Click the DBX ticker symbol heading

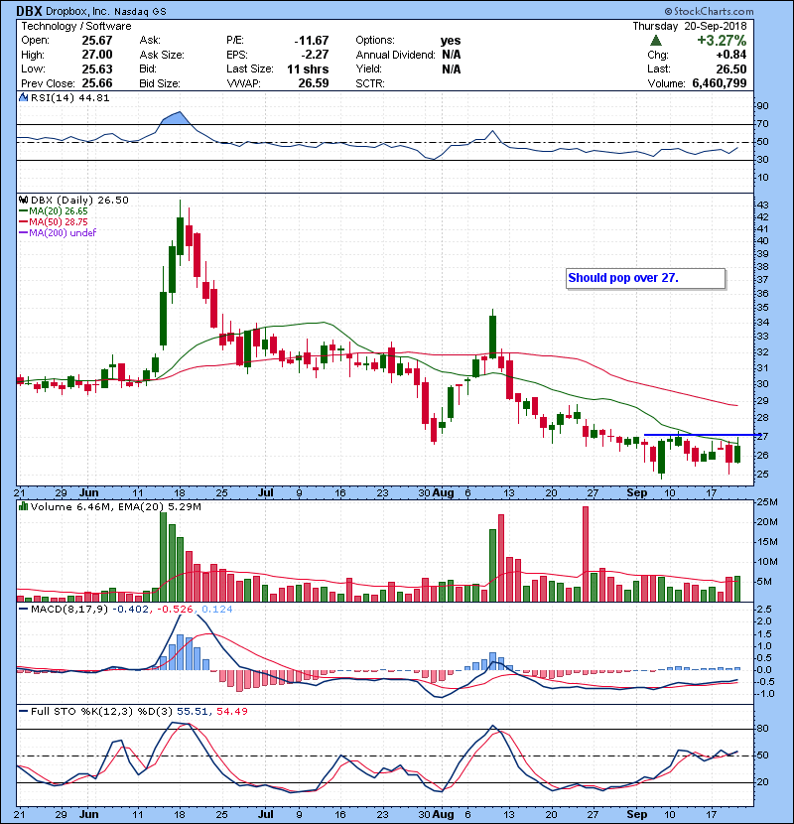pos(30,11)
